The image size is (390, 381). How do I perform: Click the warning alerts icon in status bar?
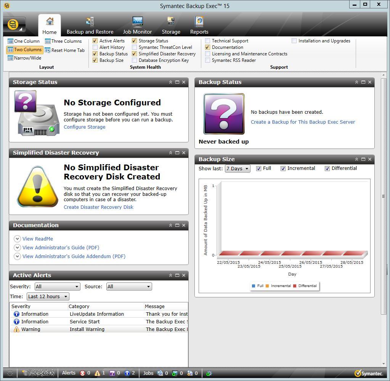click(x=97, y=373)
